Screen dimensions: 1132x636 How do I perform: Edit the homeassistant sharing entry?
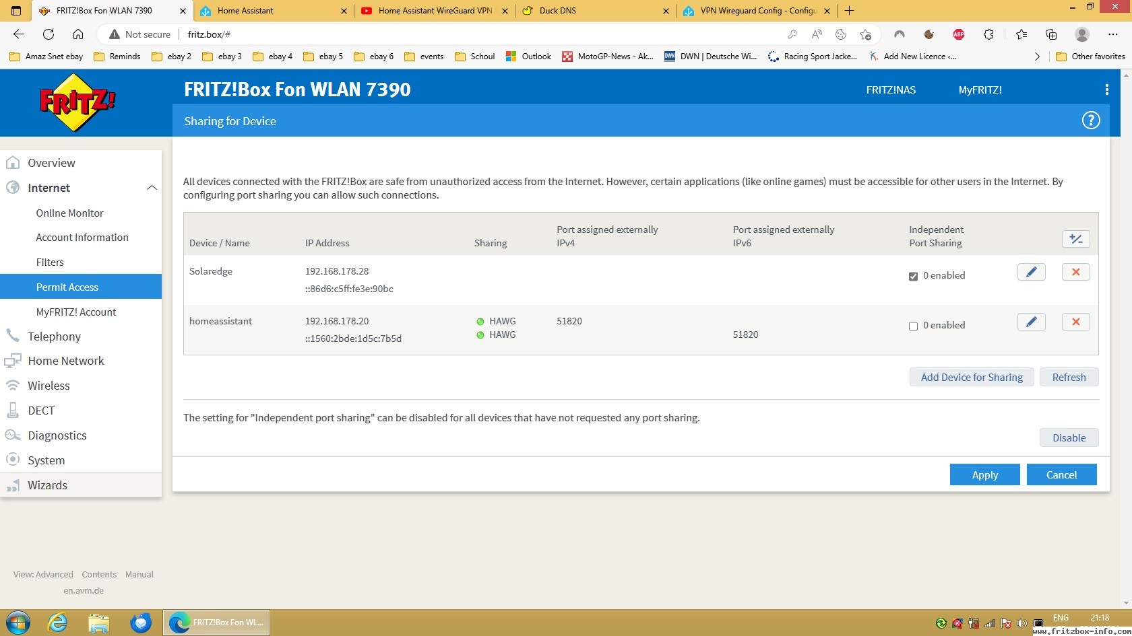coord(1031,322)
